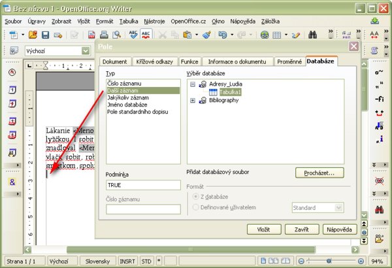Click the New document icon
This screenshot has width=392, height=268.
coord(13,35)
